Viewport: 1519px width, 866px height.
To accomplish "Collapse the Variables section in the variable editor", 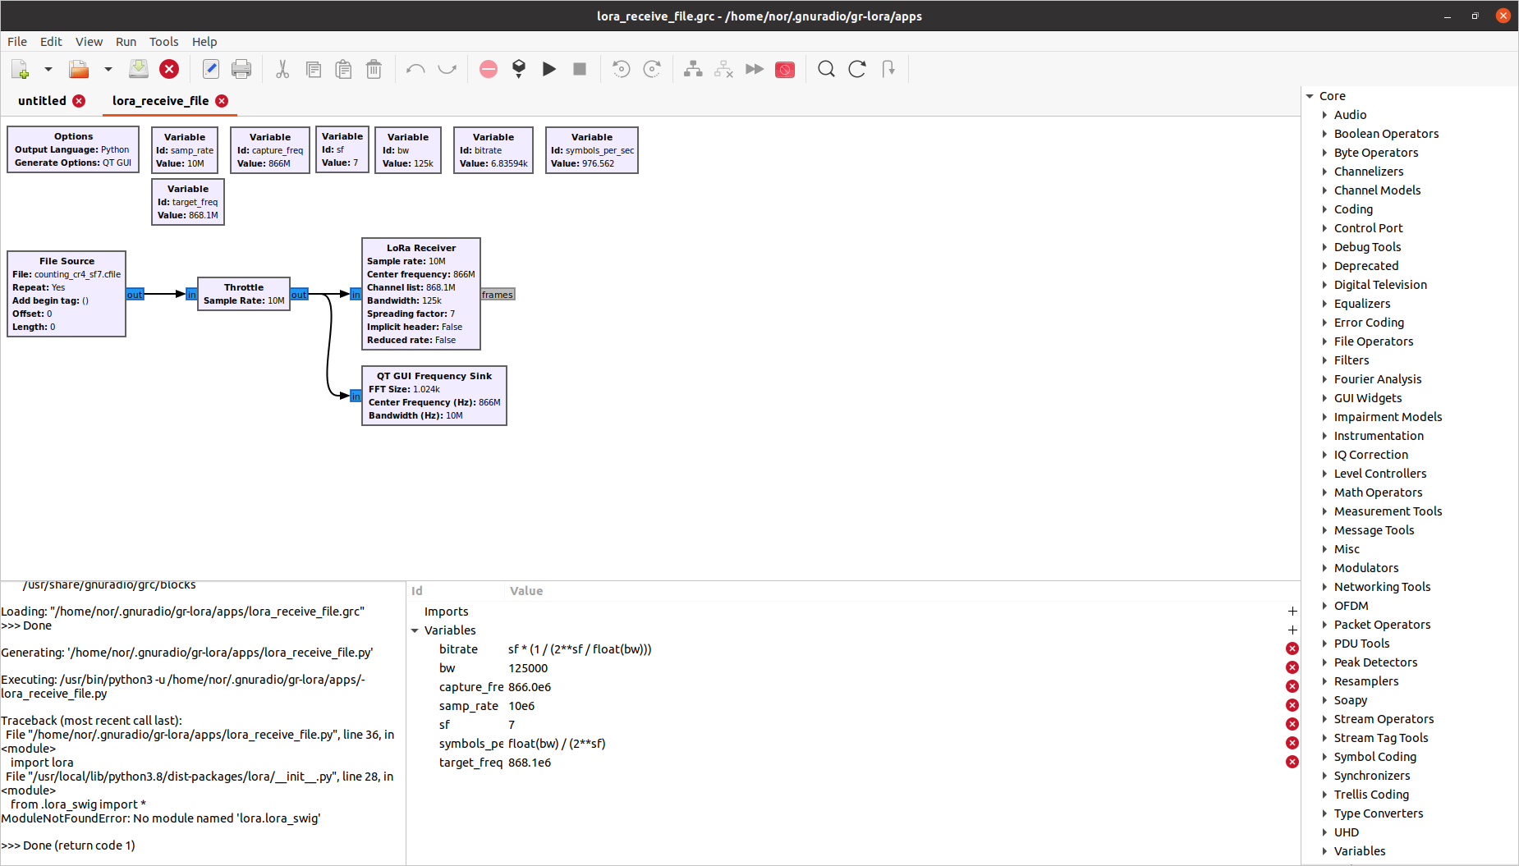I will pyautogui.click(x=415, y=630).
